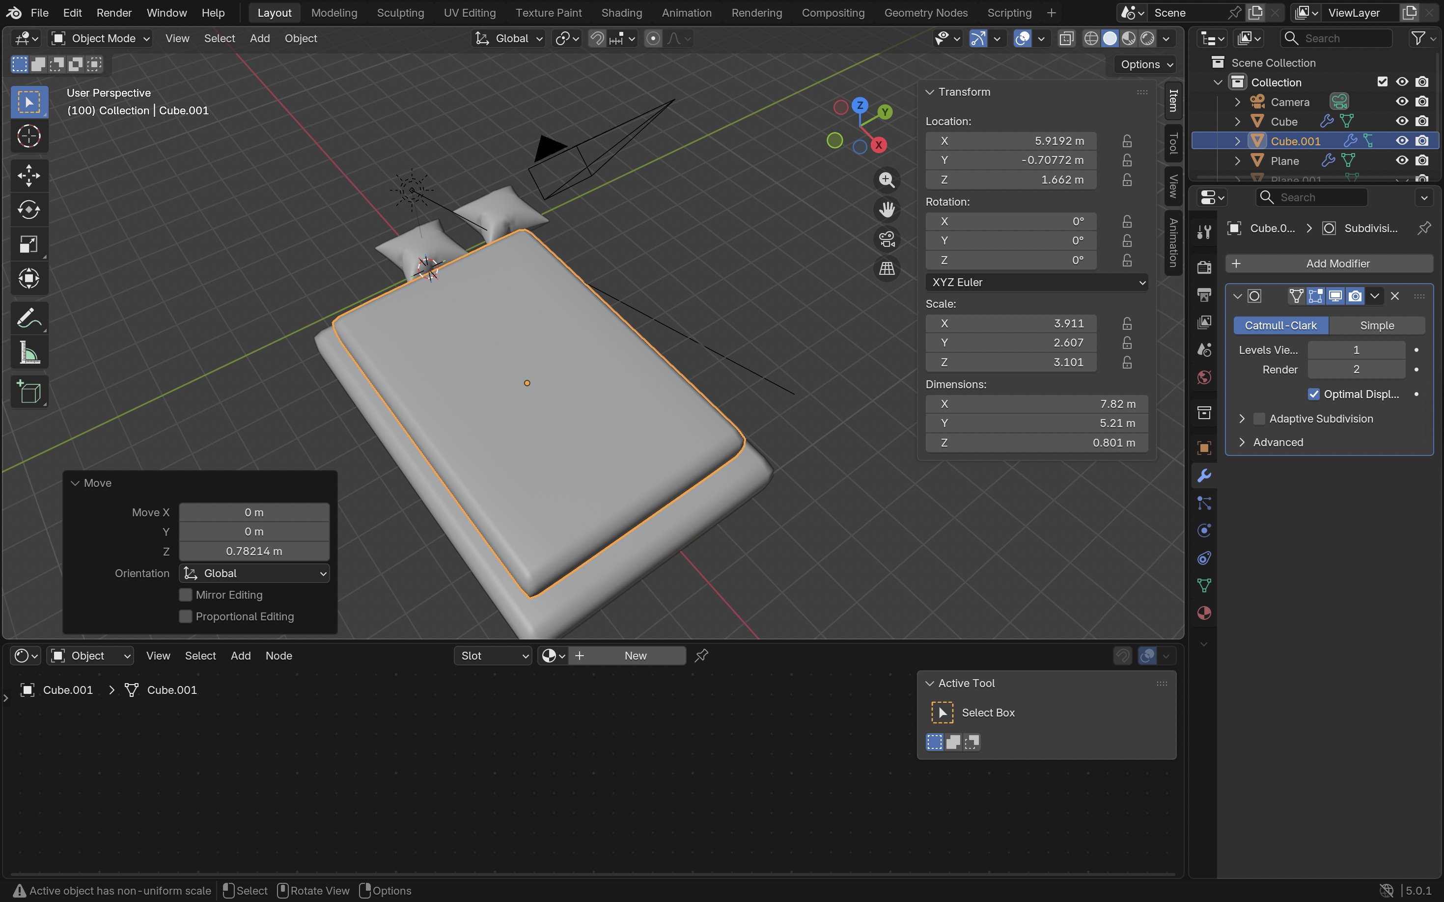
Task: Toggle camera view in viewport
Action: [887, 239]
